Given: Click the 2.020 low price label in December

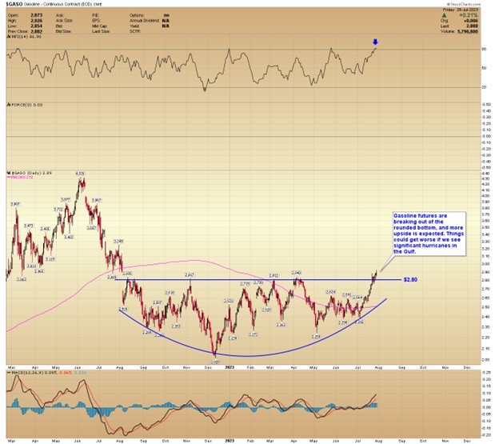Looking at the screenshot, I should coord(215,362).
